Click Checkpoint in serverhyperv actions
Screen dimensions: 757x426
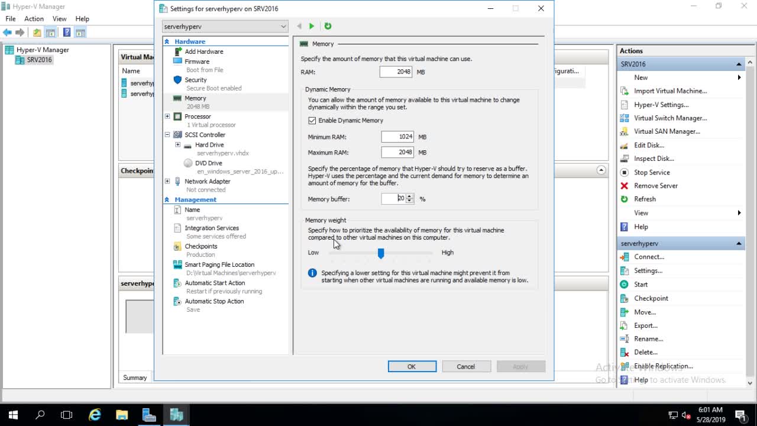tap(651, 298)
